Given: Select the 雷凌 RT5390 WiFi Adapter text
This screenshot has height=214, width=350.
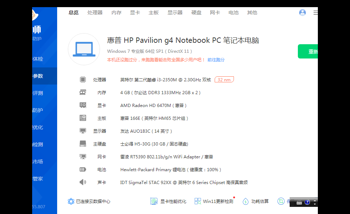Looking at the screenshot, I should click(167, 157).
